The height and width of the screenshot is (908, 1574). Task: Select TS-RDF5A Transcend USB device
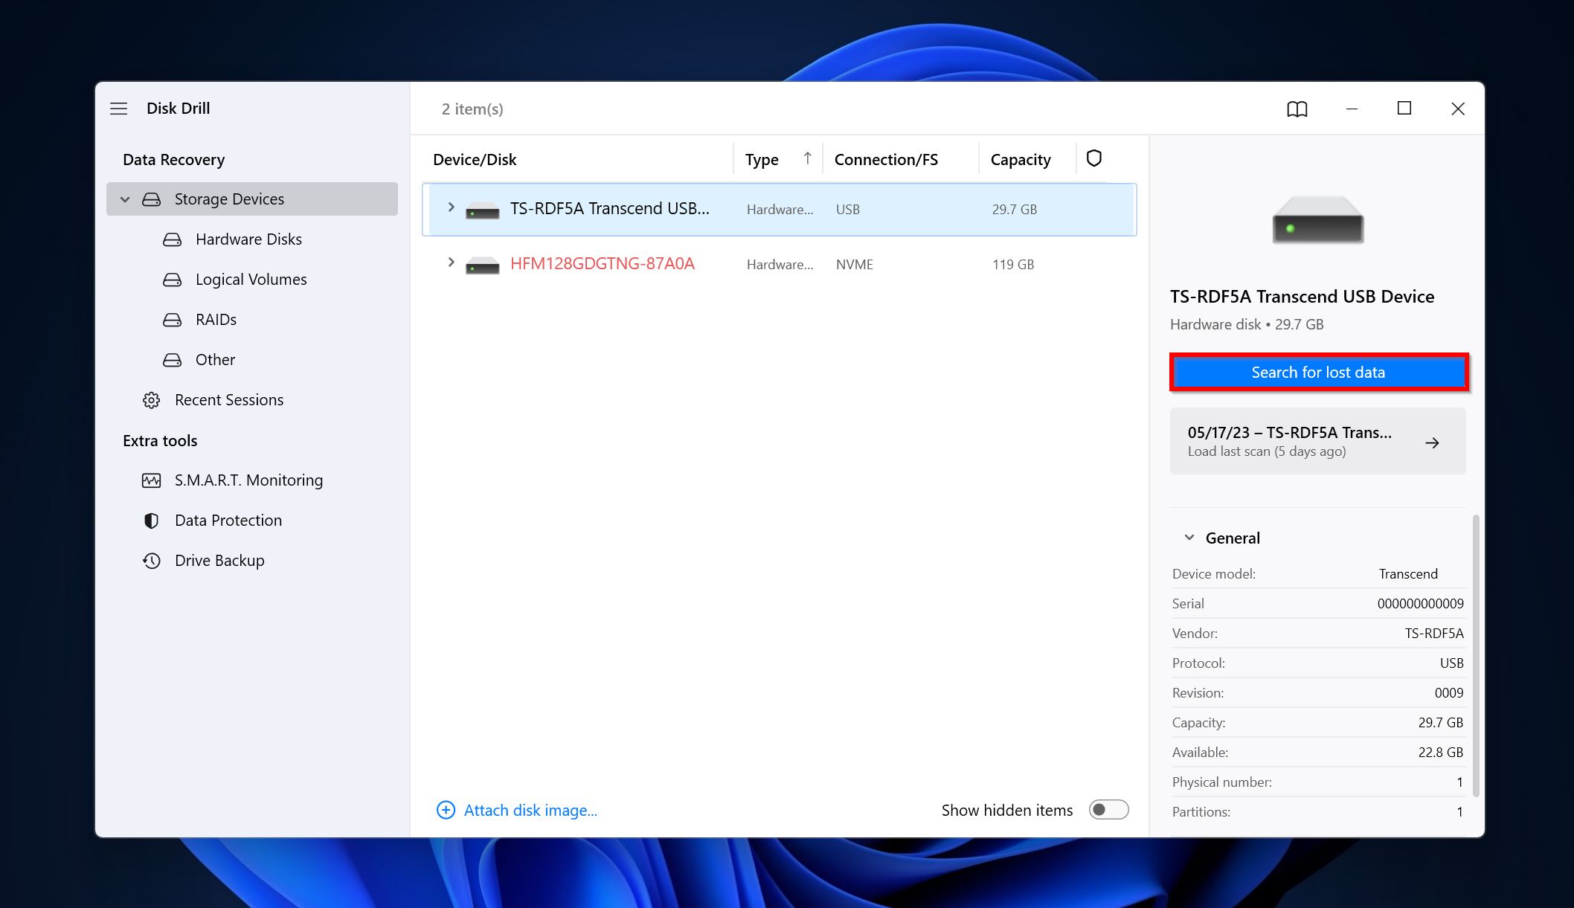[608, 209]
